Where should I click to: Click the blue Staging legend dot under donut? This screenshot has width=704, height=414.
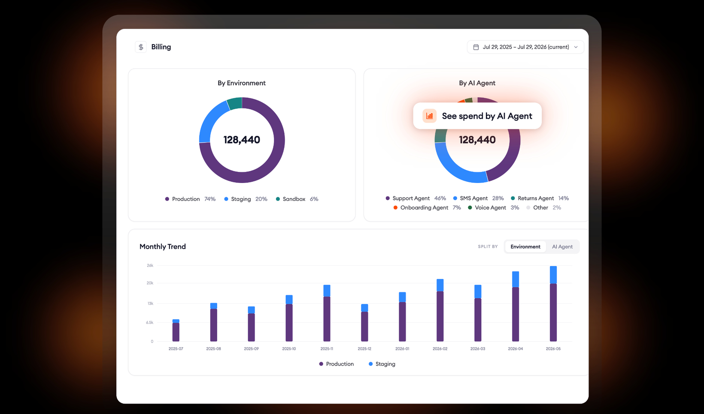point(226,199)
